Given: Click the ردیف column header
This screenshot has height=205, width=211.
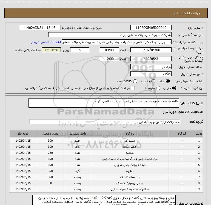Looking at the screenshot, I should coord(199,134).
